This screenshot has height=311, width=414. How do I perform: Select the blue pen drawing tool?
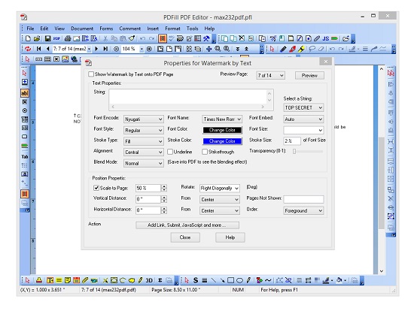[x=283, y=49]
